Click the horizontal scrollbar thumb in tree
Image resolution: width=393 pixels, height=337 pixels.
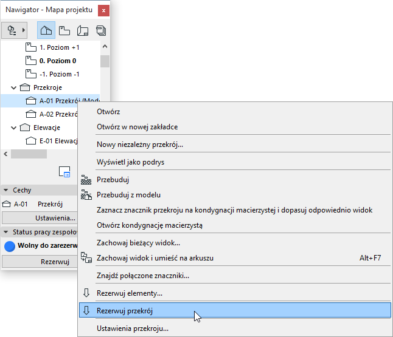[x=29, y=154]
